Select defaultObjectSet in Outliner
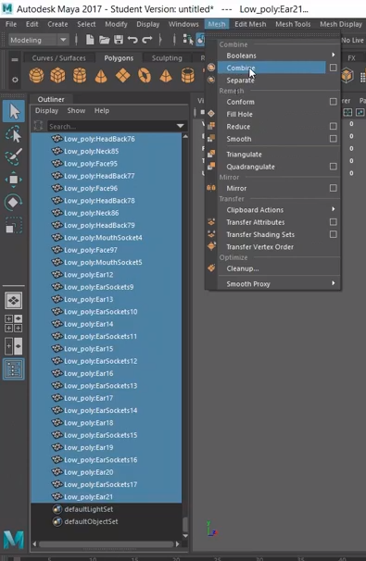This screenshot has width=366, height=561. coord(91,521)
